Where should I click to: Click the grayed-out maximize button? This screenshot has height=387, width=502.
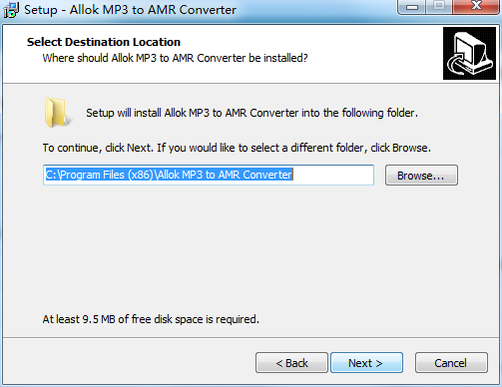(439, 6)
